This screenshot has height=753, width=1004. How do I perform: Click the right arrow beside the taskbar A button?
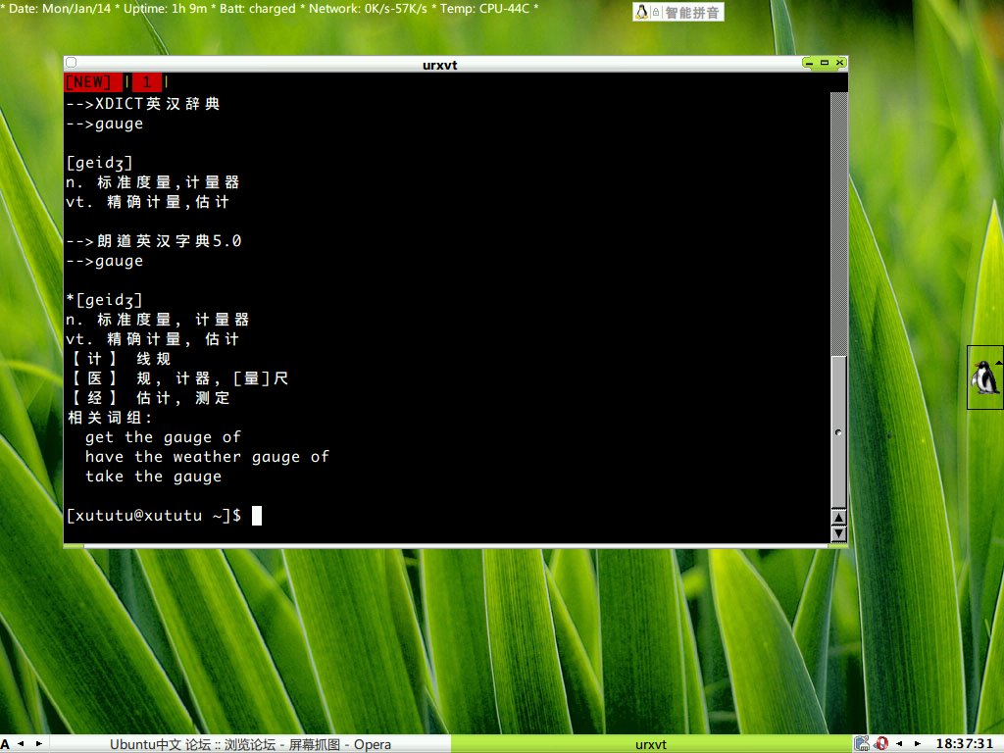coord(39,744)
